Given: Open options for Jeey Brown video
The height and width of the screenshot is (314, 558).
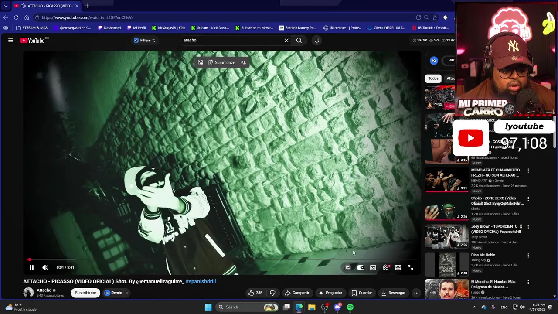Looking at the screenshot, I should [x=528, y=227].
